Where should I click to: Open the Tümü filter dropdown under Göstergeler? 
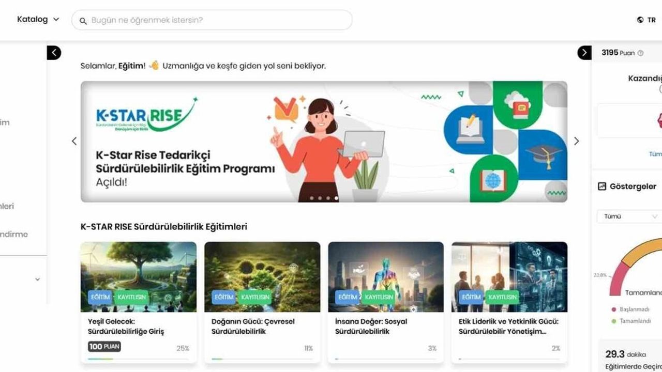pos(627,216)
